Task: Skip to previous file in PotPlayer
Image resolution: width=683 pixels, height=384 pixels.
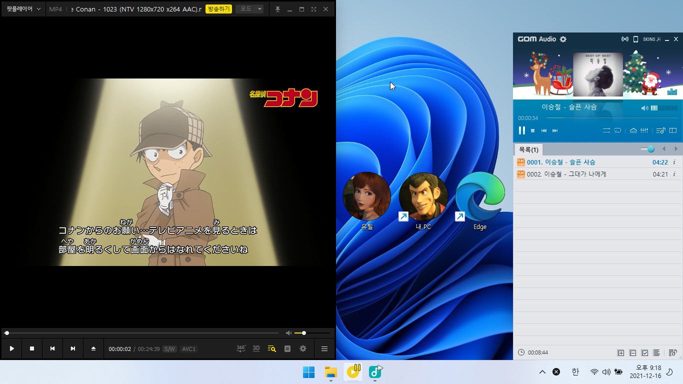Action: tap(52, 348)
